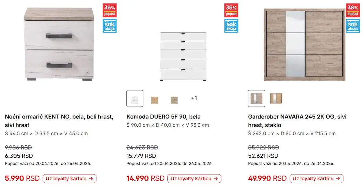Screen dimensions: 363x186
Task: Click Uz loyalty karticu for Garderober NAVARA
Action: [x=316, y=178]
